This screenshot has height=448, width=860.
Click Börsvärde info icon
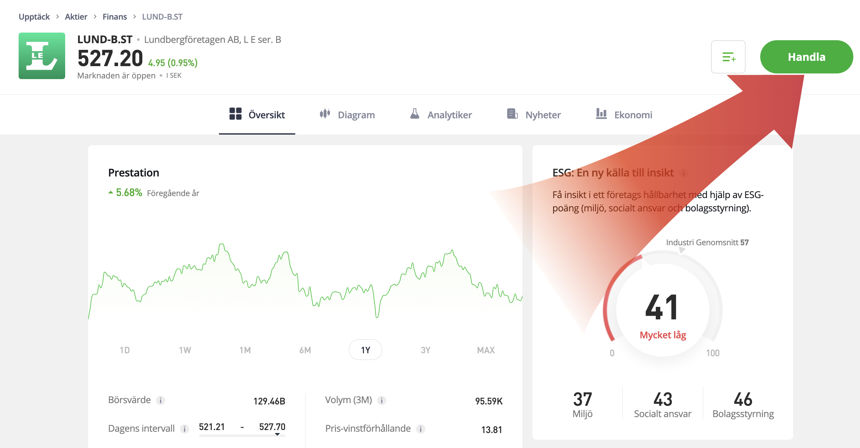pyautogui.click(x=161, y=400)
